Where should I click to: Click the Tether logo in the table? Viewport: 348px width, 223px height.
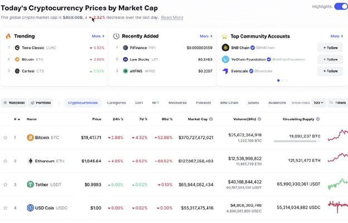click(x=30, y=184)
